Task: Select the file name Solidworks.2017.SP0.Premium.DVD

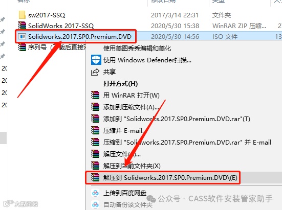Action: point(80,36)
